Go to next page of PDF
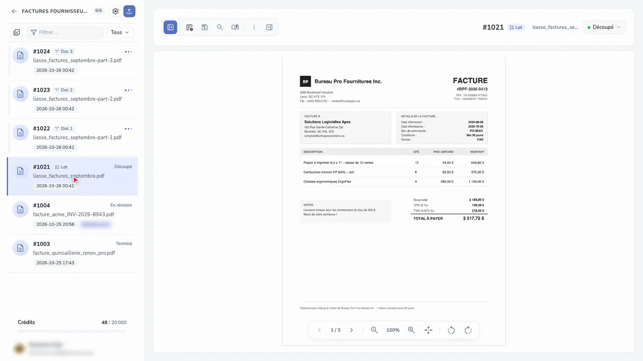643x361 pixels. coord(351,330)
